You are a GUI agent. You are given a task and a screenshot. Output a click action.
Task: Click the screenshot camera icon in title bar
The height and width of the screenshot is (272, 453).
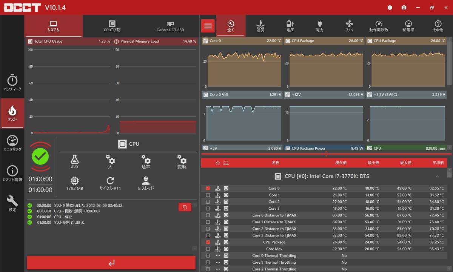(404, 8)
